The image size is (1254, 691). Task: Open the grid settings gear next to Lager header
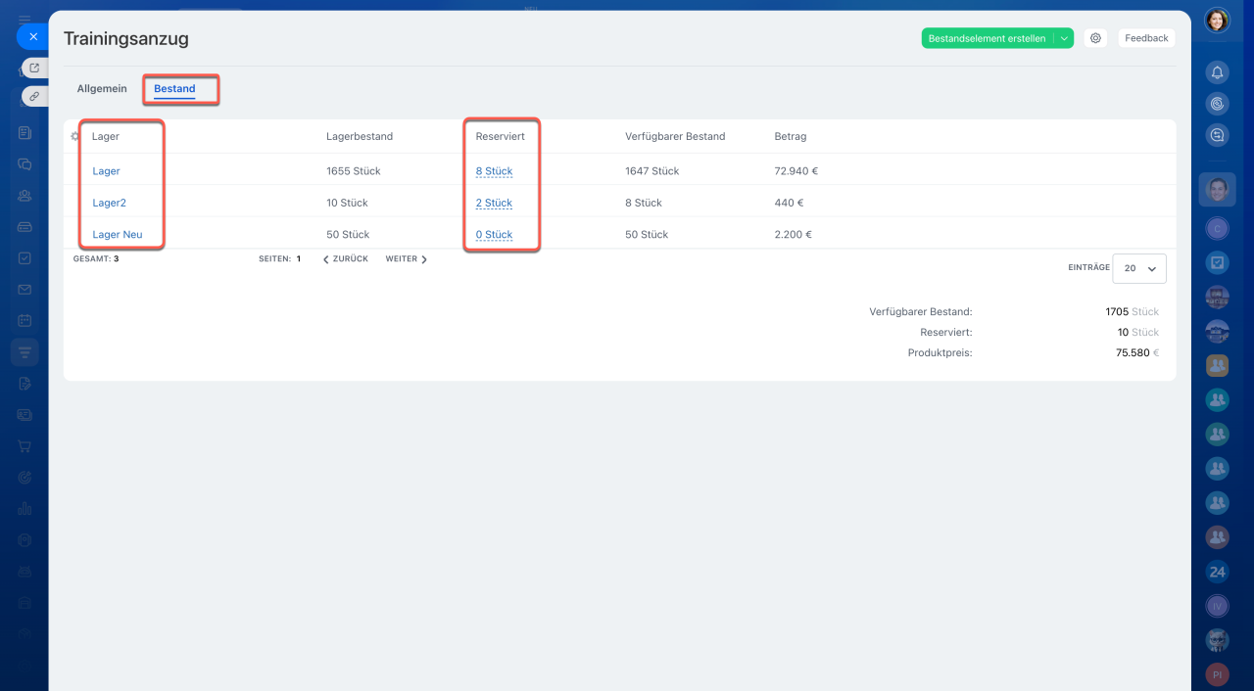(74, 136)
